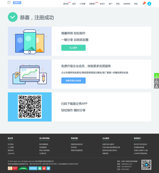159x173 pixels.
Task: Click the red Weibo footer icon
Action: 44,168
